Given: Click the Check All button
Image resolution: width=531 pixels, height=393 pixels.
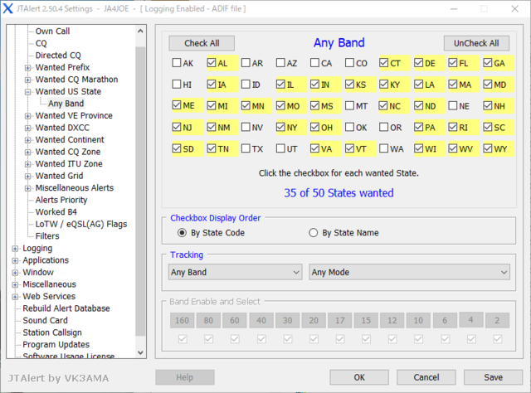Looking at the screenshot, I should (x=202, y=43).
